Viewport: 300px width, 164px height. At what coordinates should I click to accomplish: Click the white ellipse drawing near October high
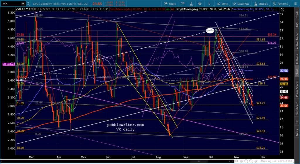point(210,31)
